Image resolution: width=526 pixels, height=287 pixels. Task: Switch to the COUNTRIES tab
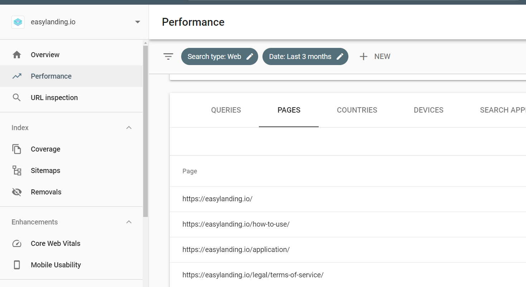[x=357, y=110]
